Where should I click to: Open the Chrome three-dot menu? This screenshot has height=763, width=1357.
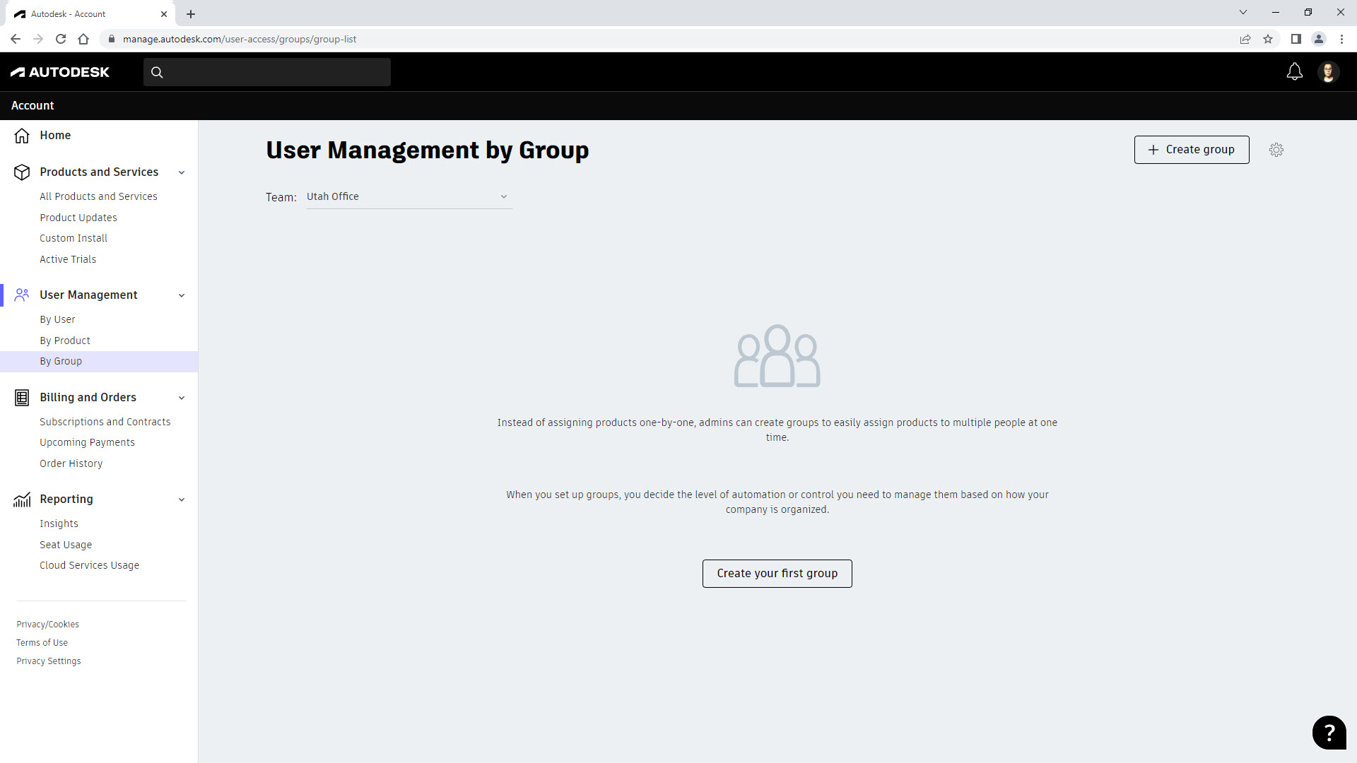point(1341,39)
